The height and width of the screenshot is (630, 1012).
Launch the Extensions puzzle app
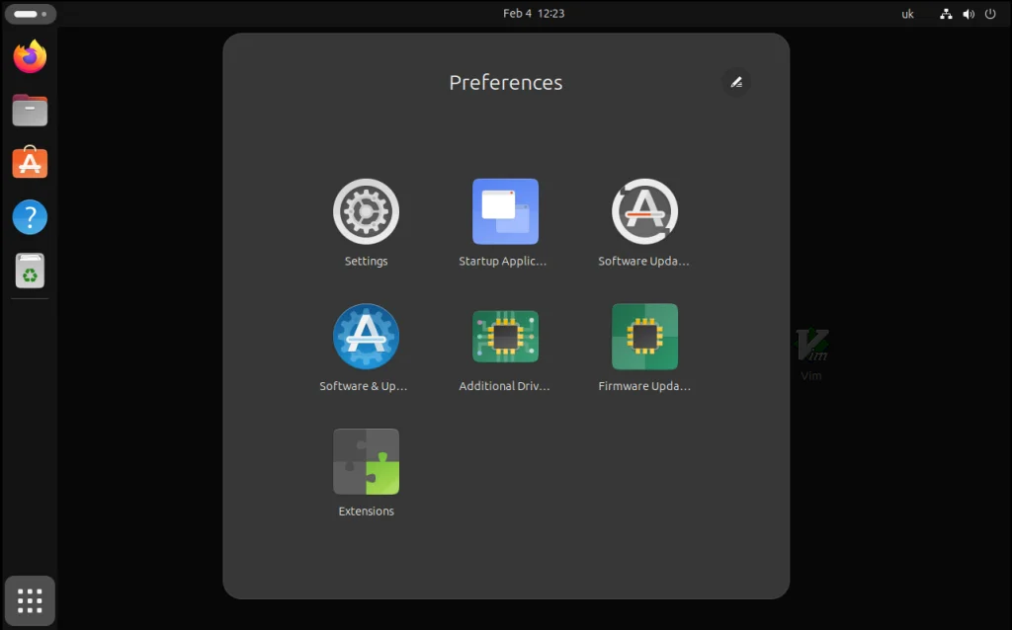tap(366, 461)
